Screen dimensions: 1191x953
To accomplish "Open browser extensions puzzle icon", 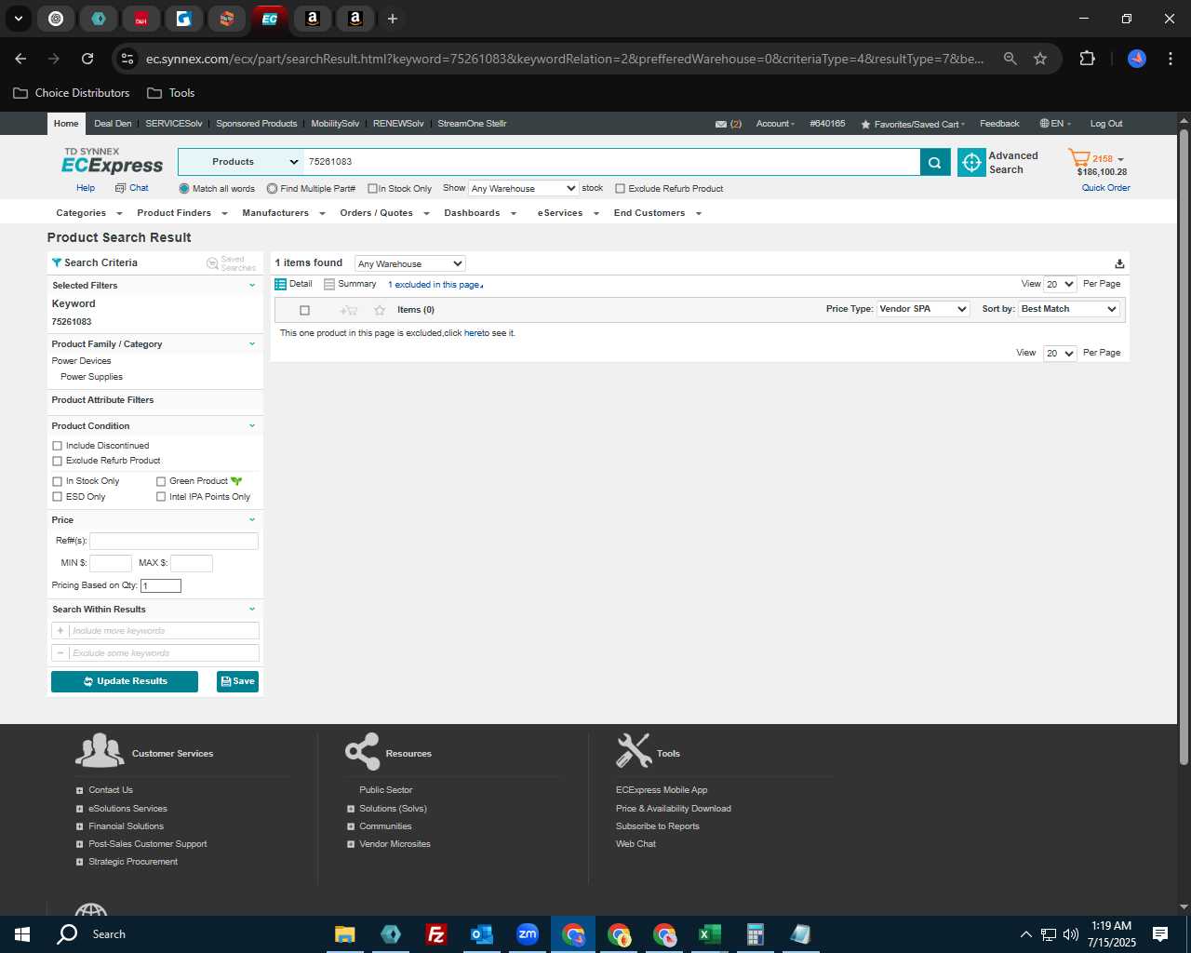I will pyautogui.click(x=1087, y=59).
